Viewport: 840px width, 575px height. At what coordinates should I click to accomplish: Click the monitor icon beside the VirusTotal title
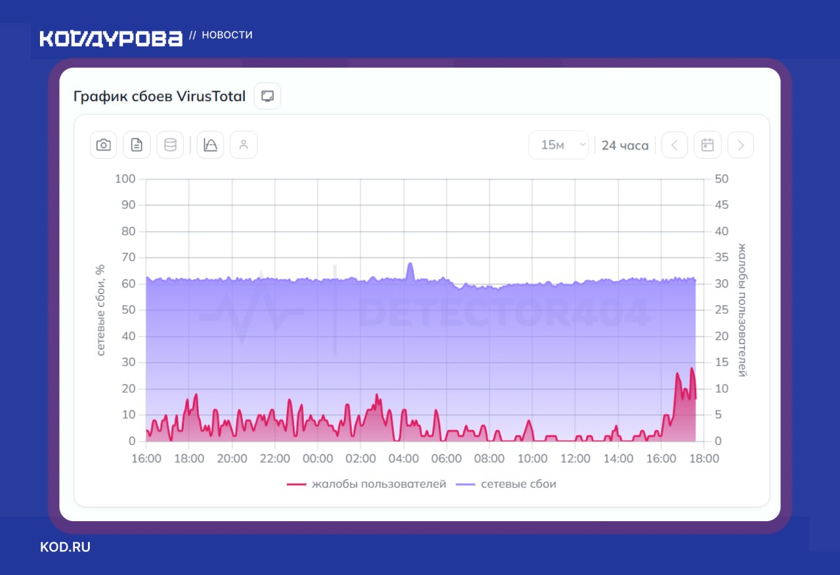267,96
